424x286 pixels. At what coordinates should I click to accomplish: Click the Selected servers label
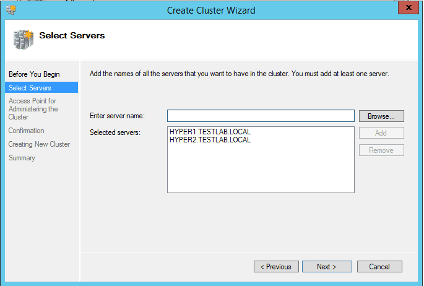coord(115,132)
